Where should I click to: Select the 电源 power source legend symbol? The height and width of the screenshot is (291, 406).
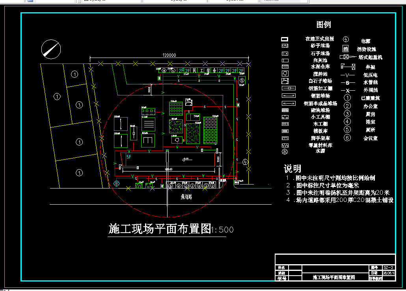tap(346, 39)
